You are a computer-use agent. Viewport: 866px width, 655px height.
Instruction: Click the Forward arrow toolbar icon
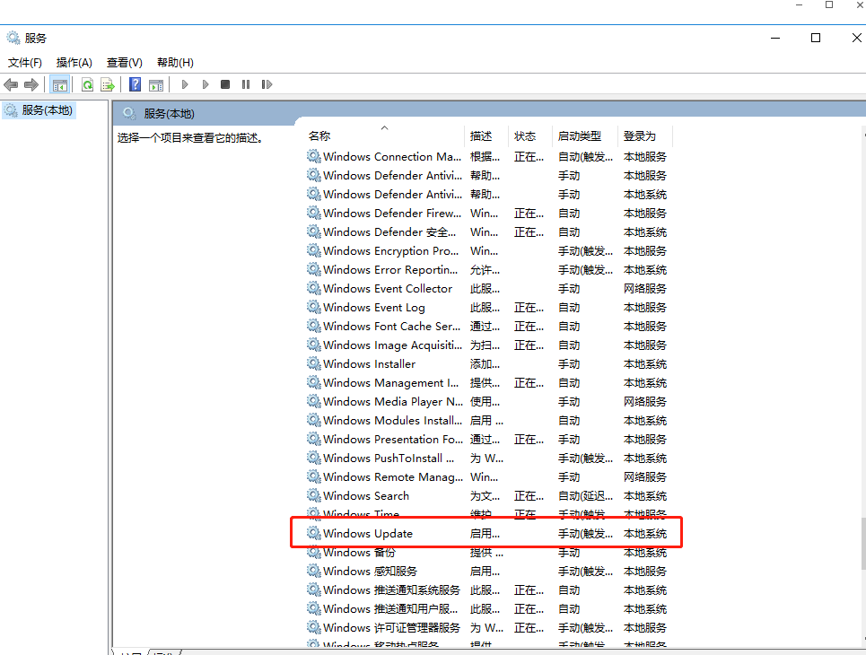[x=31, y=84]
